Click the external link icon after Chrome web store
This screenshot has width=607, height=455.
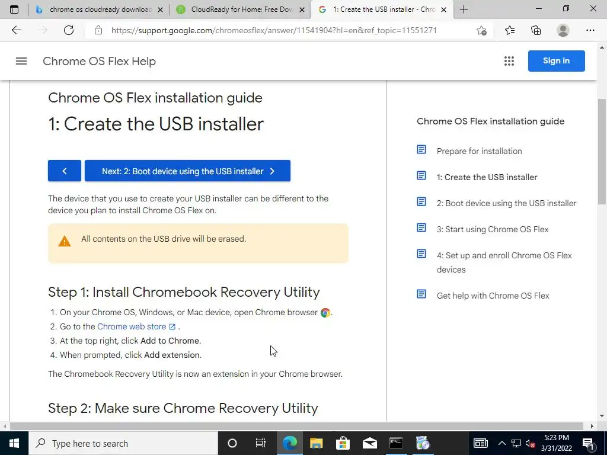(x=172, y=327)
